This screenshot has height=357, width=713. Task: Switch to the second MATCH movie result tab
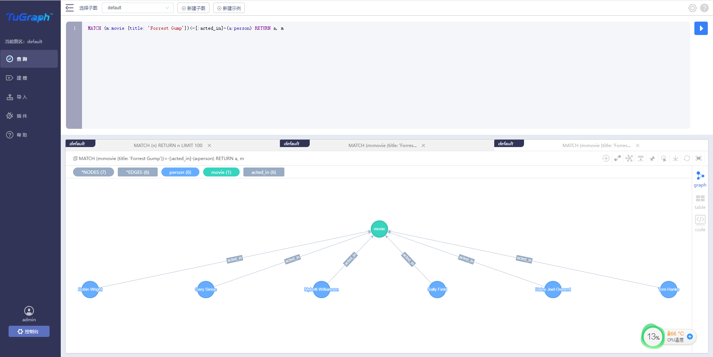point(382,146)
